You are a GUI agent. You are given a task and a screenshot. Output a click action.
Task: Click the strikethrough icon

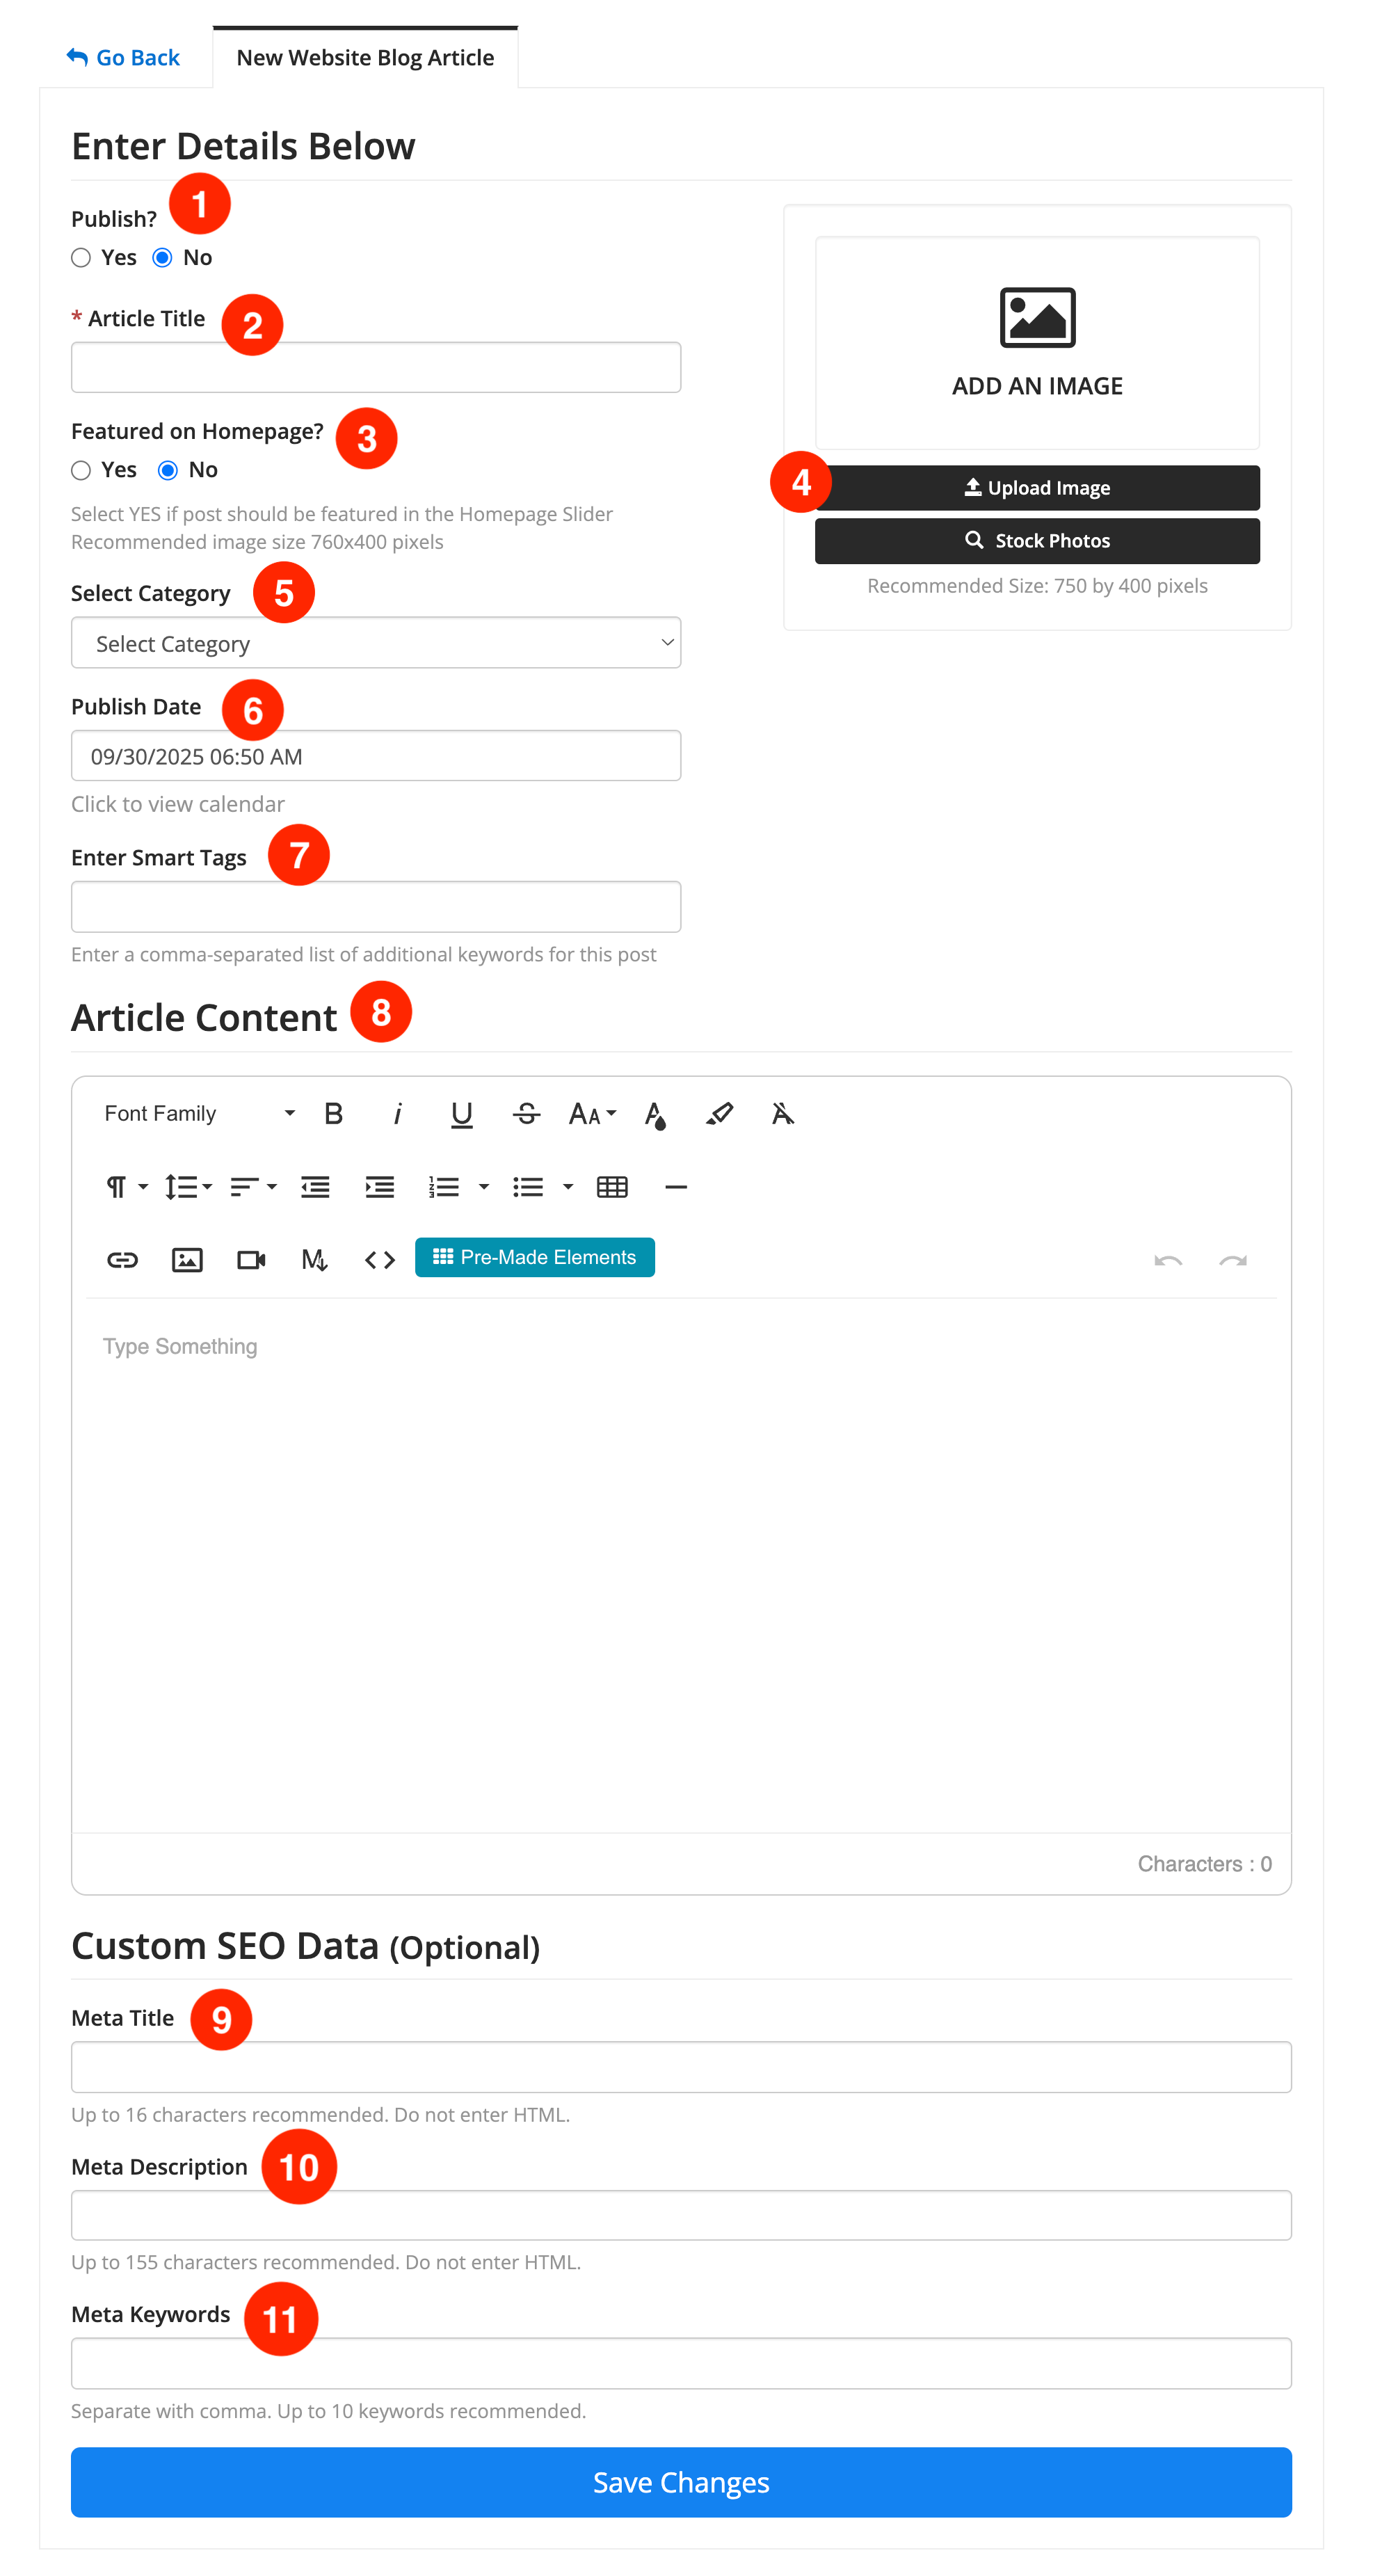[x=526, y=1113]
